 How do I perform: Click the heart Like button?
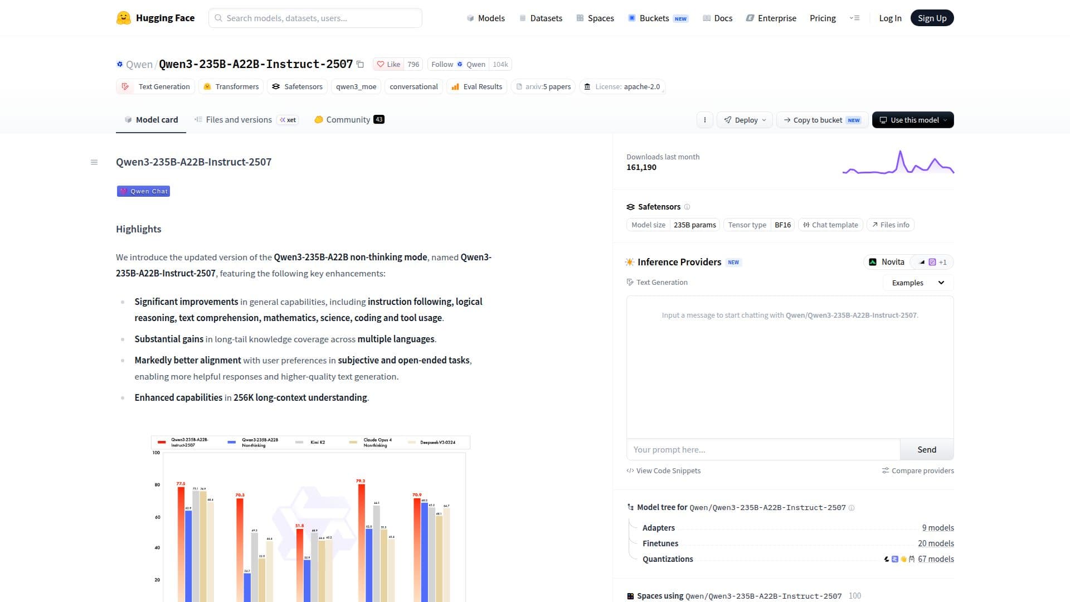click(388, 64)
